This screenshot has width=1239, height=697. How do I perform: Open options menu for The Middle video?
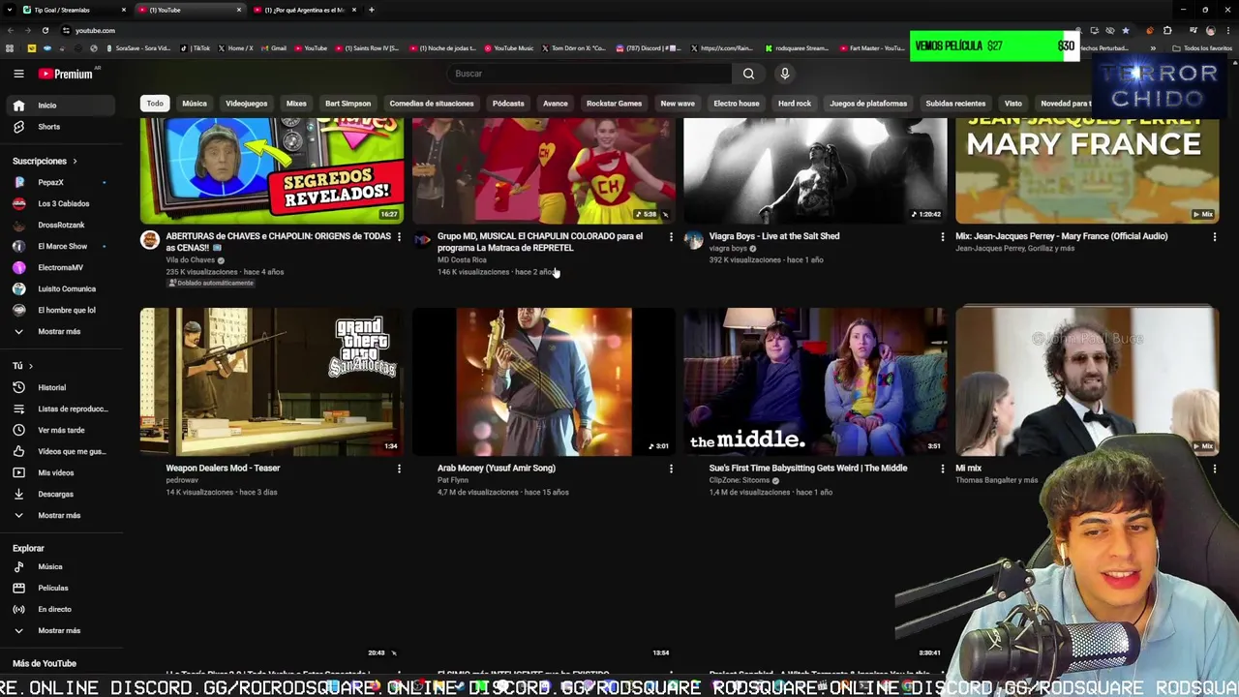point(943,469)
